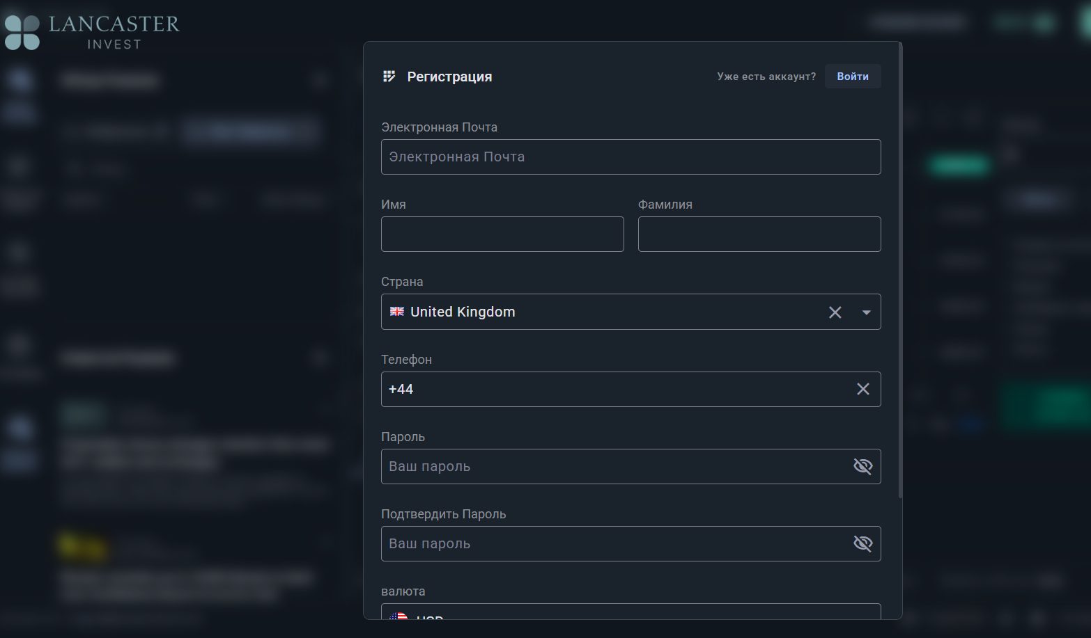The image size is (1091, 638).
Task: Click the registration form icon beside Регистрация
Action: click(389, 77)
